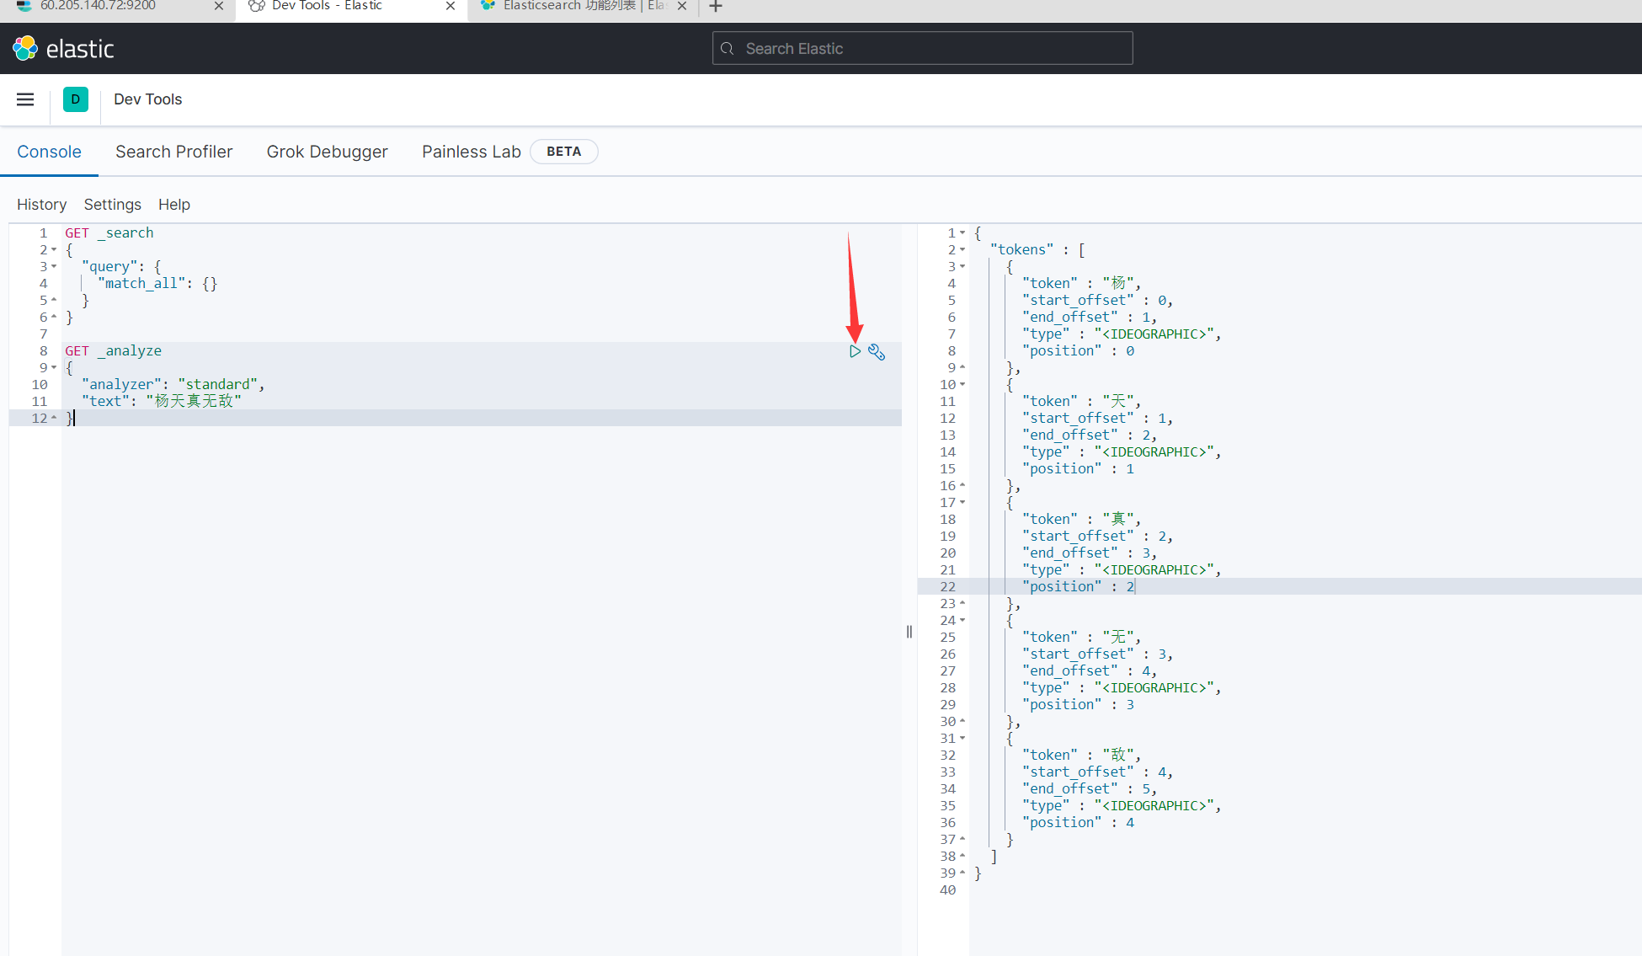This screenshot has width=1642, height=956.
Task: Click output line "position" : 2
Action: pos(1079,587)
